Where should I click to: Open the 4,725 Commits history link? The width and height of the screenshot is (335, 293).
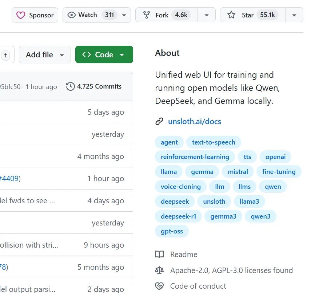coord(94,86)
